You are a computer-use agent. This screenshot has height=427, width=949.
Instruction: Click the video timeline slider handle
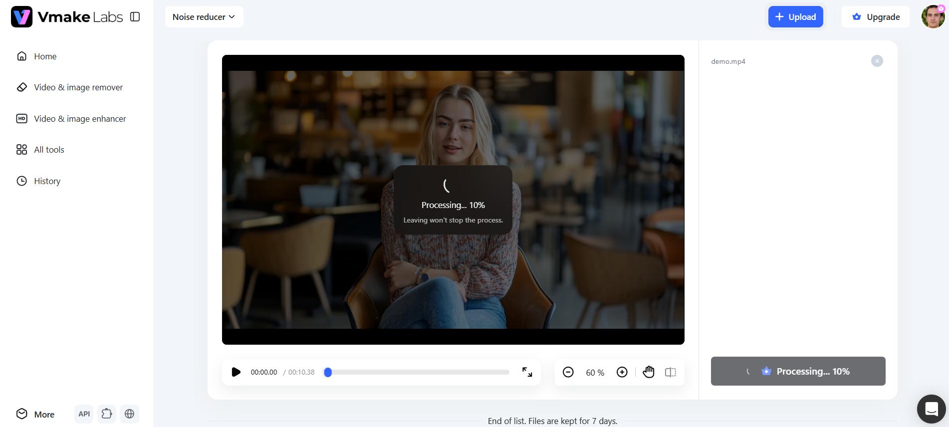(328, 372)
